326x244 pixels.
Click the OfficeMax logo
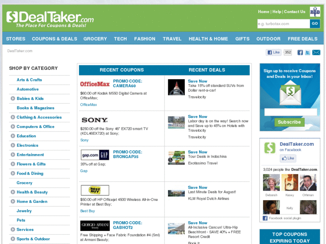[95, 84]
